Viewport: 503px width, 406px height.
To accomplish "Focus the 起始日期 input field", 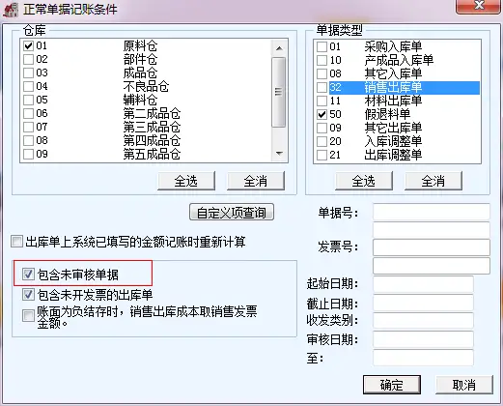I will pyautogui.click(x=423, y=284).
